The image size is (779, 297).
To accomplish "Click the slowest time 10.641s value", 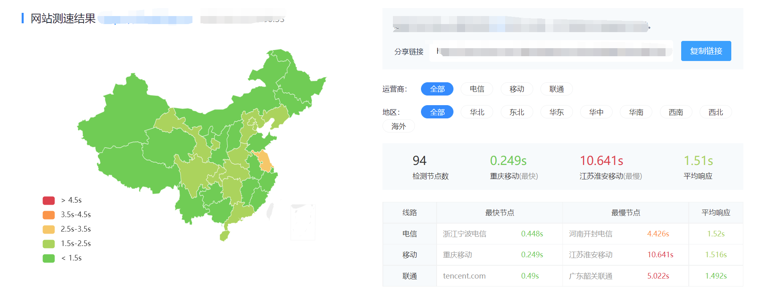I will (601, 161).
